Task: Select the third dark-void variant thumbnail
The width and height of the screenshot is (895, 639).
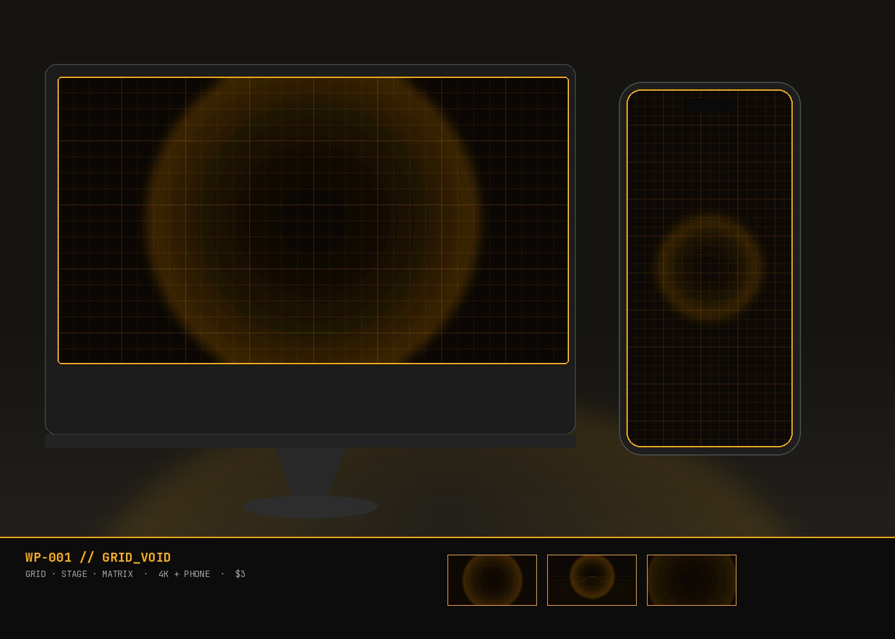Action: (692, 580)
